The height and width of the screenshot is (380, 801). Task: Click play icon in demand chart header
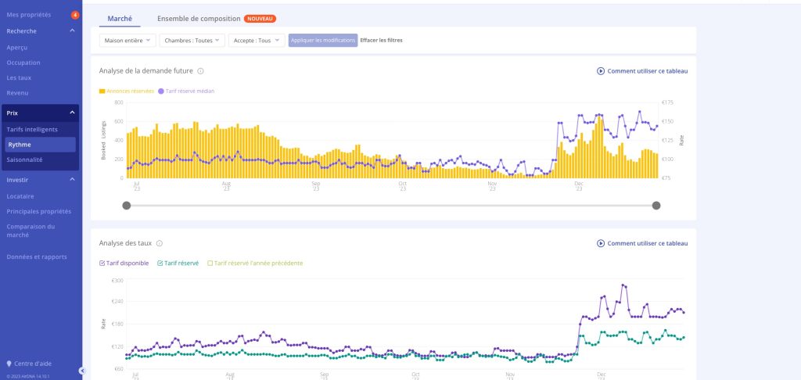pyautogui.click(x=601, y=71)
